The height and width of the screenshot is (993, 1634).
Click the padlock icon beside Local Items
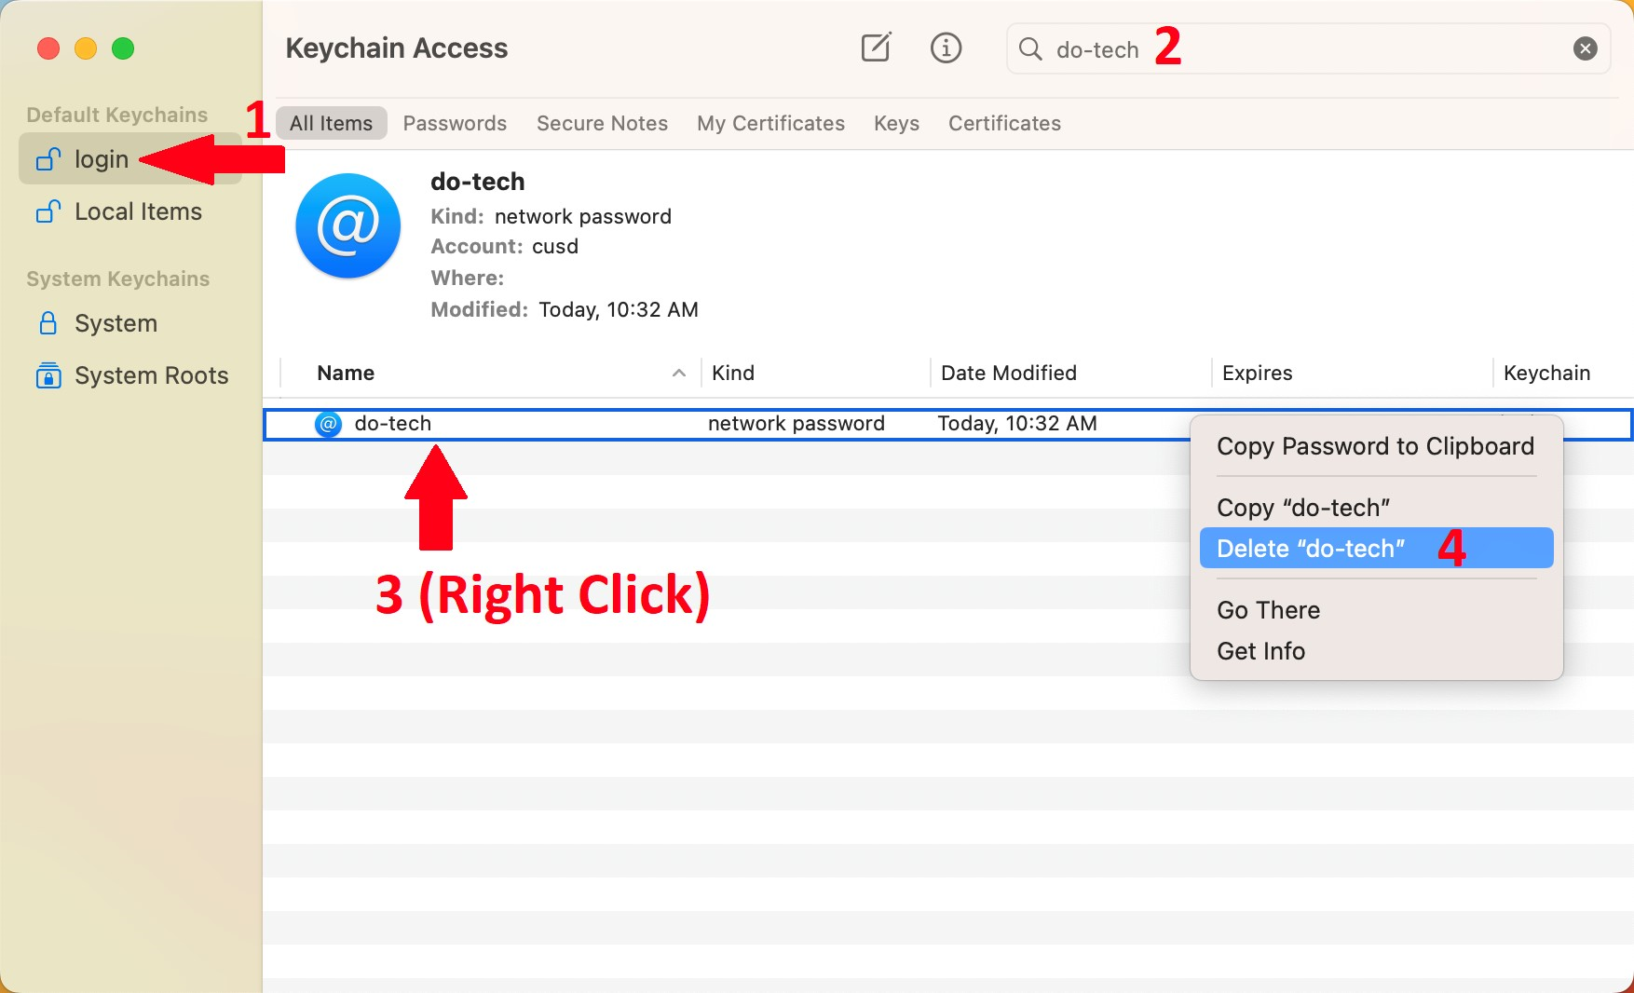coord(48,211)
